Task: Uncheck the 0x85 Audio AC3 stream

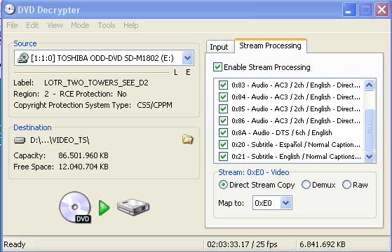Action: [x=223, y=108]
